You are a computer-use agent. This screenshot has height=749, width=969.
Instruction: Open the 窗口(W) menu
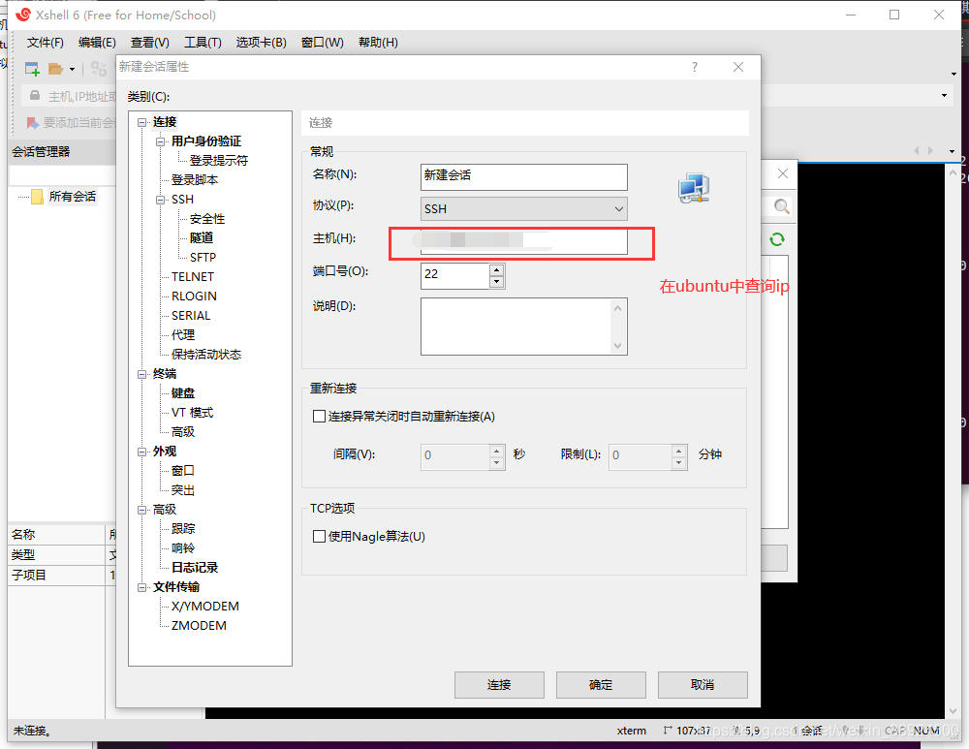pyautogui.click(x=322, y=42)
